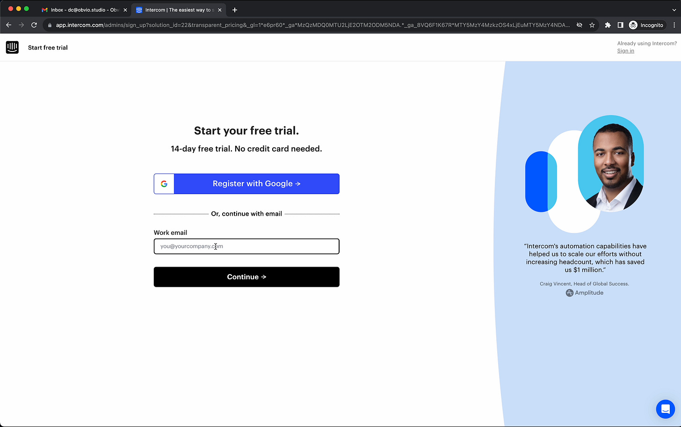
Task: Click the Google logo on register button
Action: 164,184
